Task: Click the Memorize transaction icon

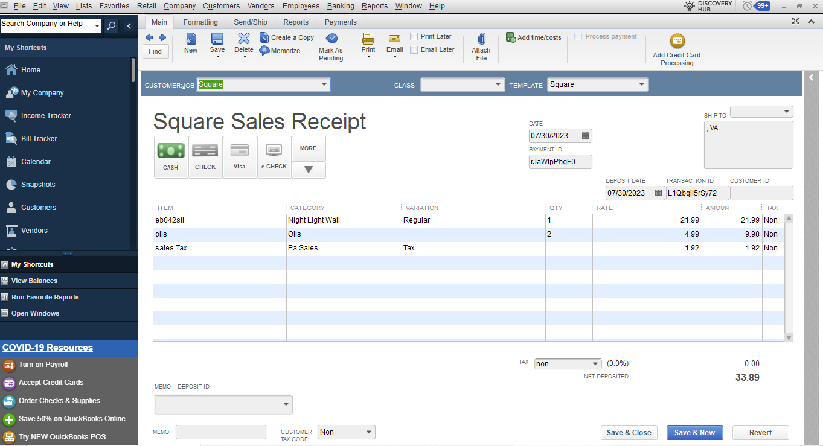Action: pos(264,51)
